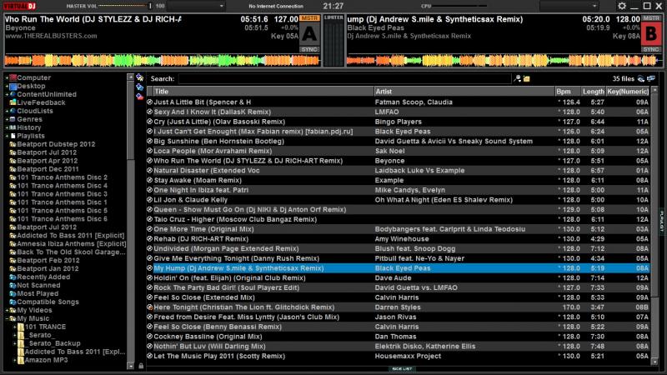Collapse the My Music node
667x375 pixels.
[x=7, y=318]
